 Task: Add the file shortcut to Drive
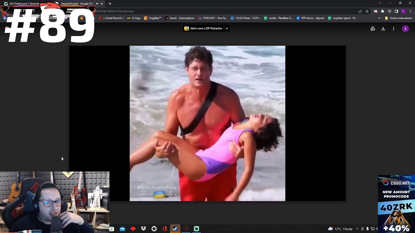[373, 28]
